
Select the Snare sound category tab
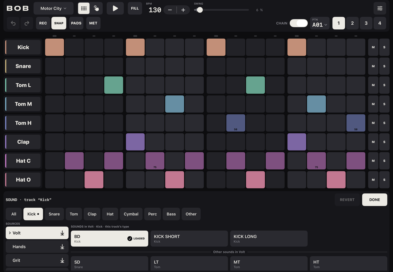pos(54,214)
